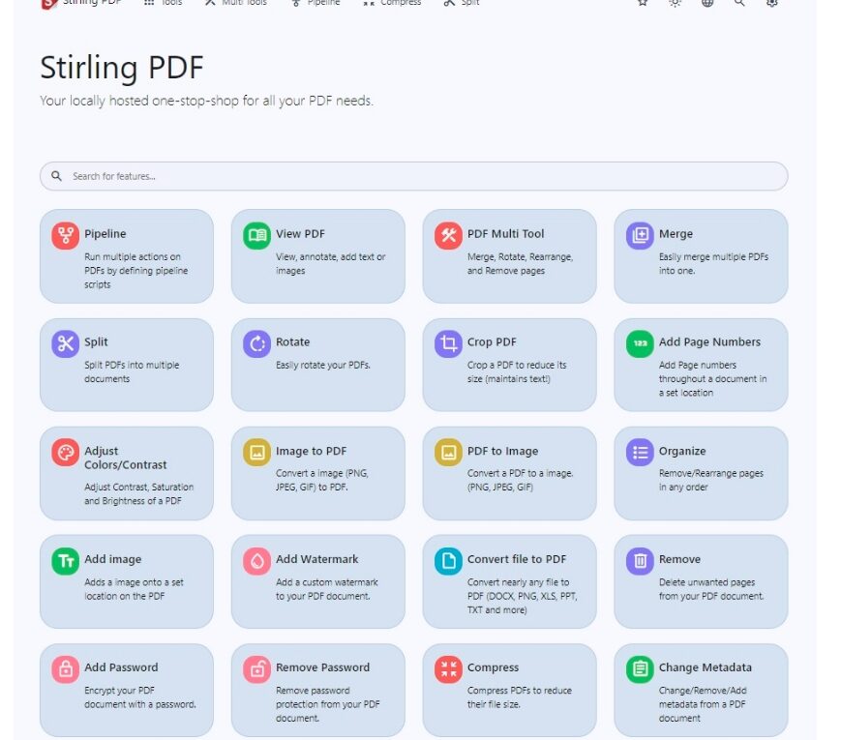Toggle the dark mode sun icon in the top bar
The width and height of the screenshot is (841, 740).
pyautogui.click(x=675, y=3)
